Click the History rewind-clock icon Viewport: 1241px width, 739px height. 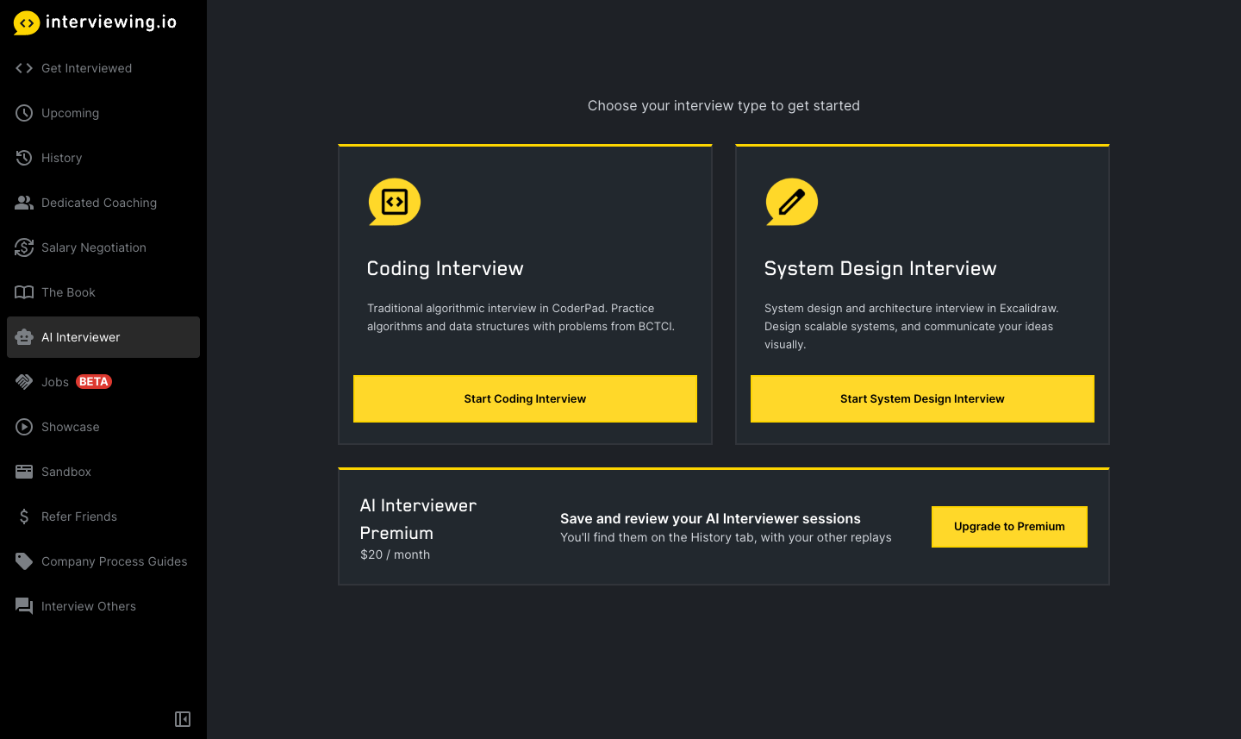pyautogui.click(x=24, y=158)
